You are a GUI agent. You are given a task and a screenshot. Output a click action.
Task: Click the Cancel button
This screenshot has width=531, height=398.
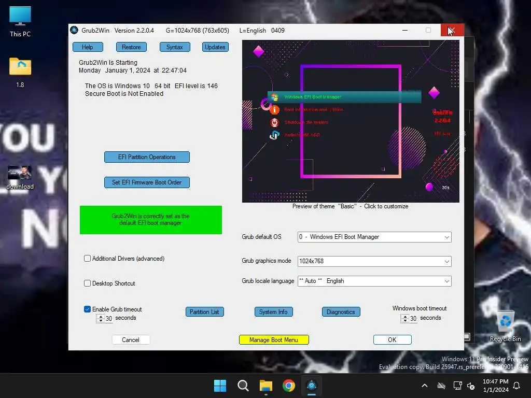click(131, 340)
